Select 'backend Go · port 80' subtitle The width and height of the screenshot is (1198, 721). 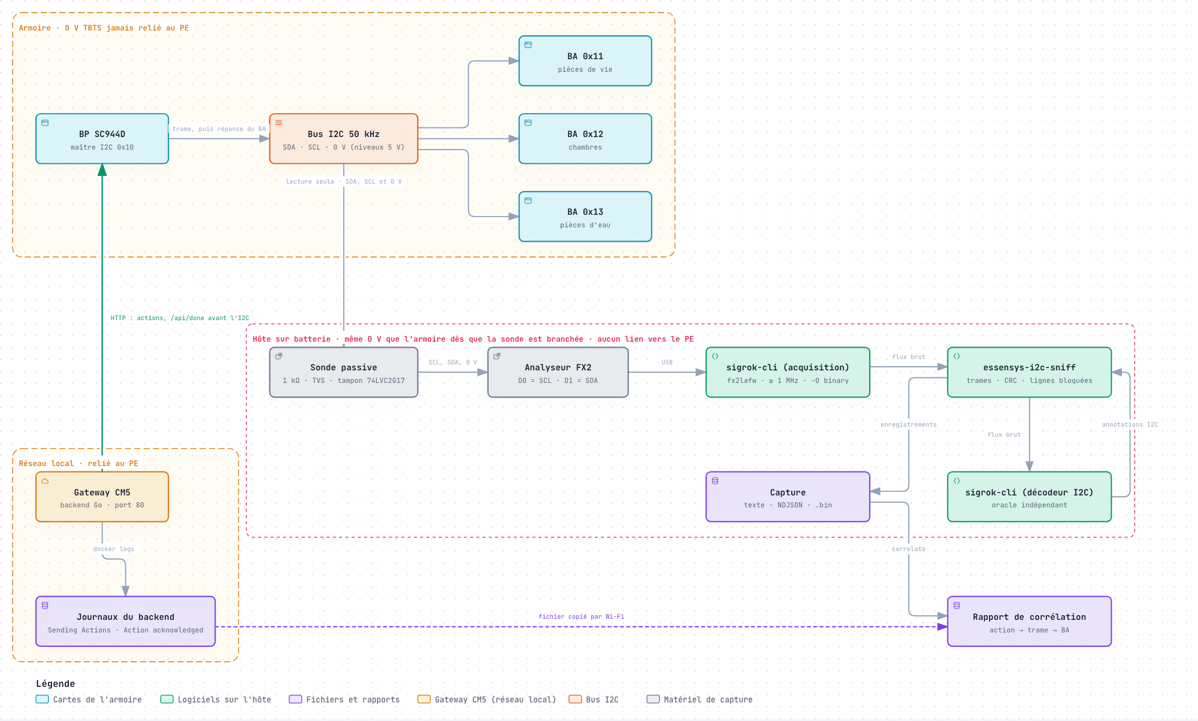tap(102, 505)
